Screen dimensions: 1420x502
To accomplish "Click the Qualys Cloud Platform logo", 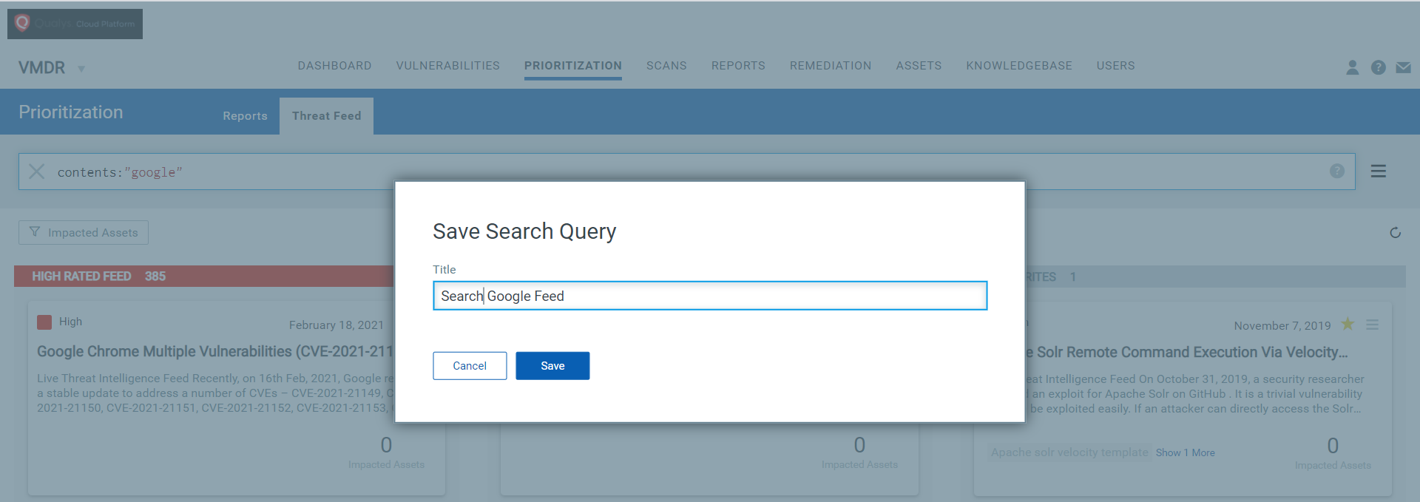I will click(x=75, y=24).
